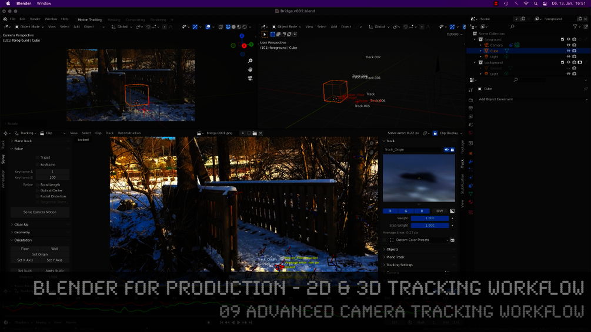The image size is (591, 332).
Task: Open Custom Color Presets dropdown
Action: point(419,240)
